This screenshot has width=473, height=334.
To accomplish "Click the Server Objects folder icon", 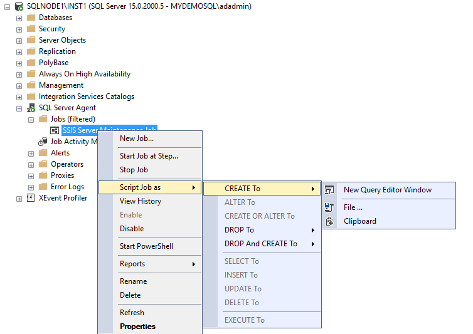I will pos(31,40).
